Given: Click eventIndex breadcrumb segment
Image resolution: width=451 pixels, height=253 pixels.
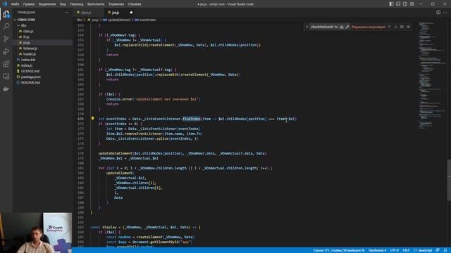Looking at the screenshot, I should point(147,20).
